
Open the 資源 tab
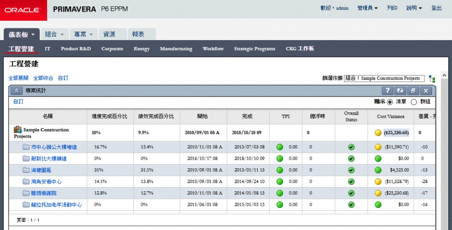[x=113, y=34]
